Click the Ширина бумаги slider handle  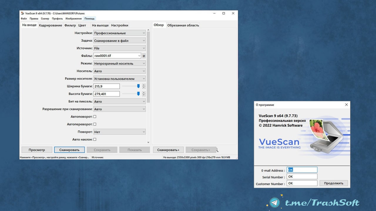click(138, 86)
